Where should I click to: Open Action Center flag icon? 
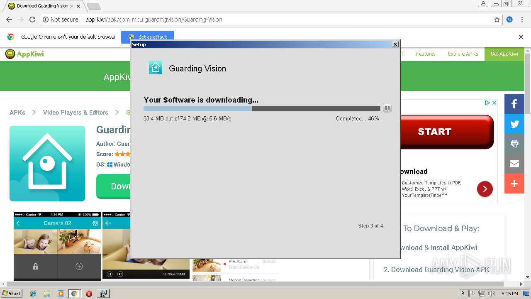[472, 294]
